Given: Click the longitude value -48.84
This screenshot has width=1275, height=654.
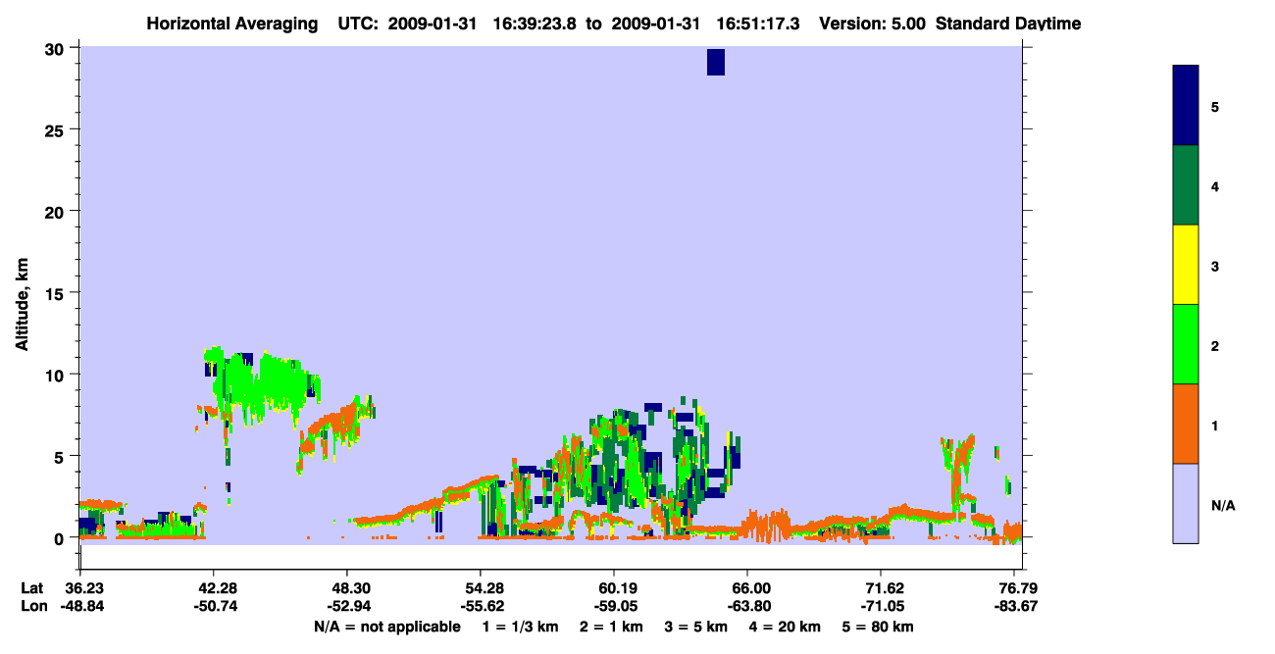Looking at the screenshot, I should pyautogui.click(x=80, y=606).
